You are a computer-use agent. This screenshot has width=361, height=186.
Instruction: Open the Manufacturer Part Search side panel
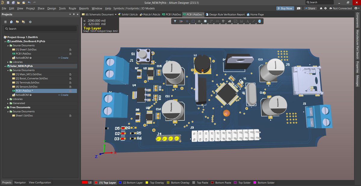(x=358, y=44)
